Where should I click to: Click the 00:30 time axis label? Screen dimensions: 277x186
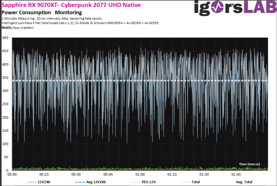click(76, 174)
